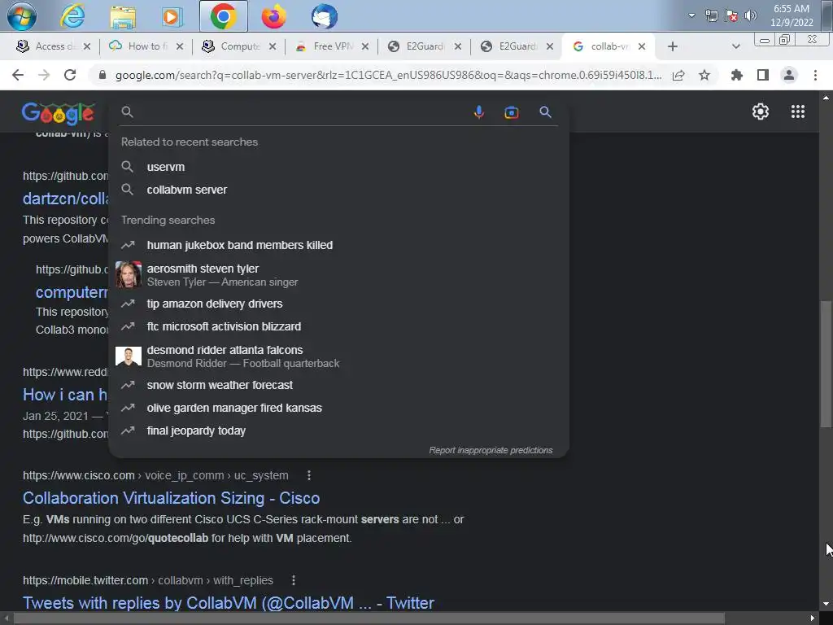Click the vertical scrollbar thumb
This screenshot has width=833, height=625.
coord(826,364)
